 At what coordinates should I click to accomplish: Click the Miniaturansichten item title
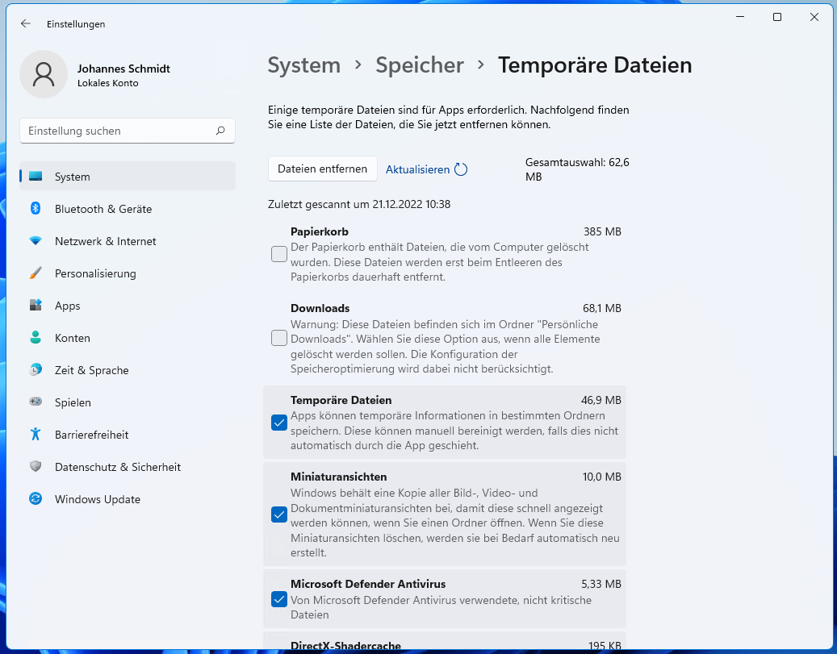338,477
